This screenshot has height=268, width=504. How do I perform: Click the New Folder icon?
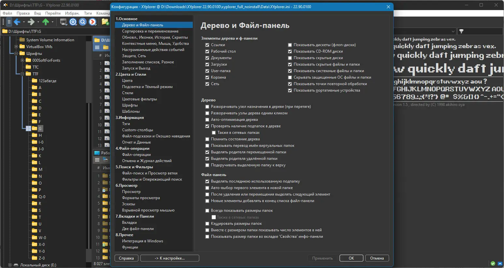pyautogui.click(x=105, y=22)
